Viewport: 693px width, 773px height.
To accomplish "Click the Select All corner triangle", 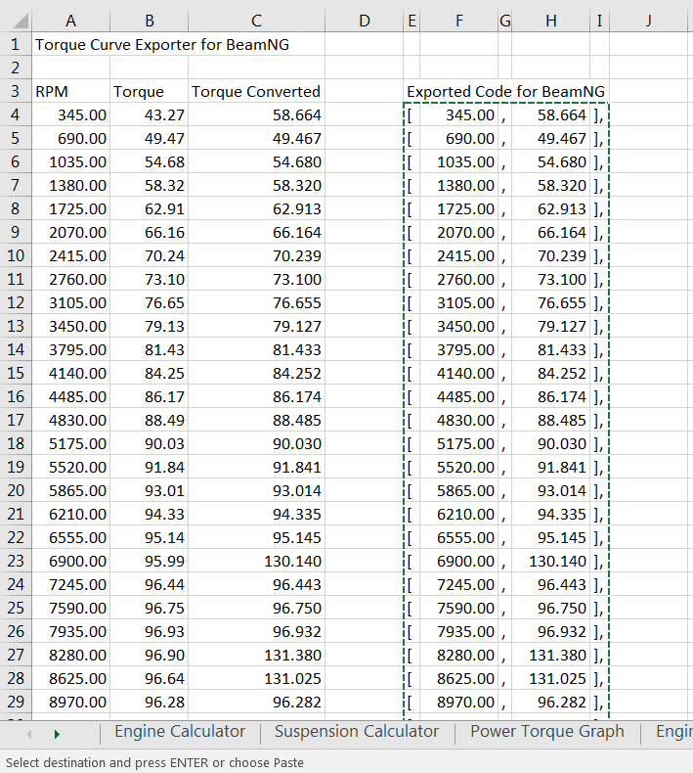I will point(20,22).
